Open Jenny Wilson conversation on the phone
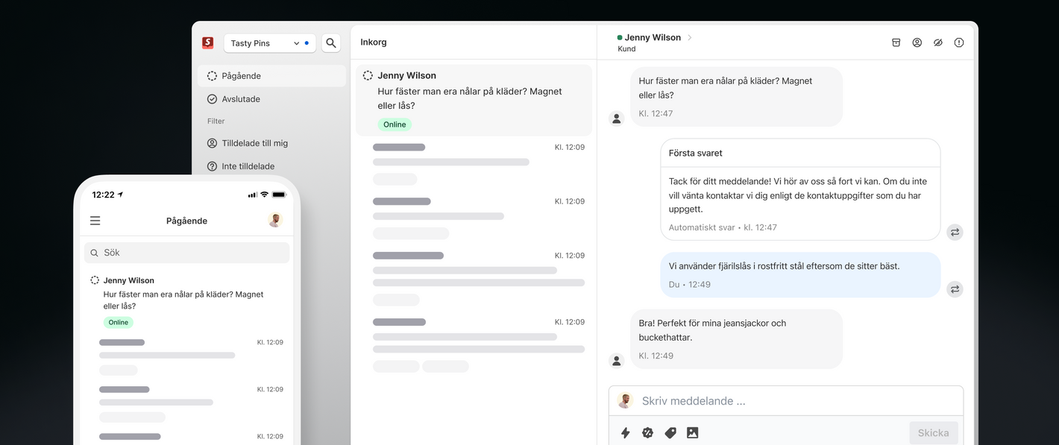Viewport: 1059px width, 445px height. [x=186, y=303]
